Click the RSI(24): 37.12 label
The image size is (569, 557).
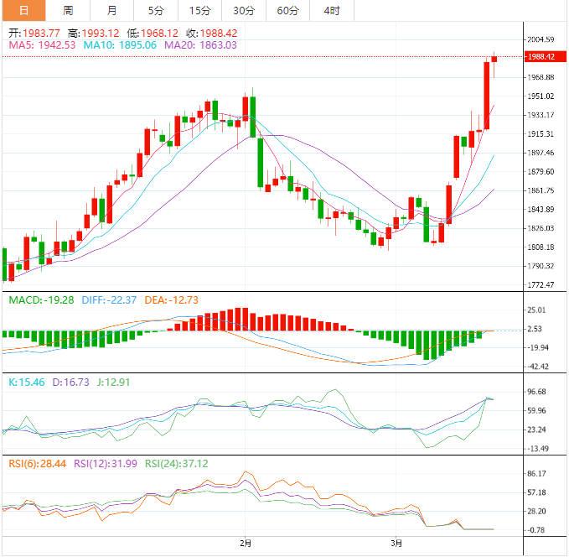177,462
